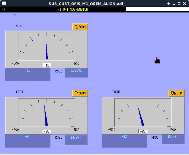This screenshot has width=189, height=155.
Task: Click the SIDE meter 500 scale label
Action: click(x=77, y=64)
